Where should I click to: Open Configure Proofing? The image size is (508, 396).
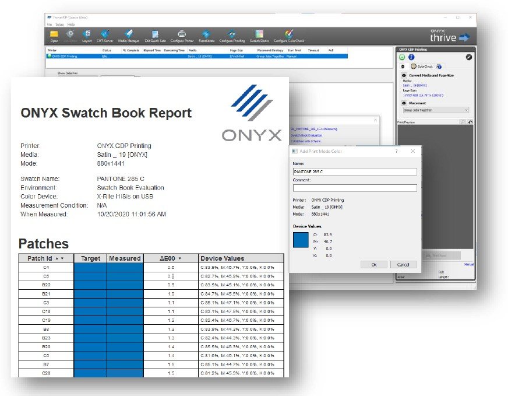232,36
